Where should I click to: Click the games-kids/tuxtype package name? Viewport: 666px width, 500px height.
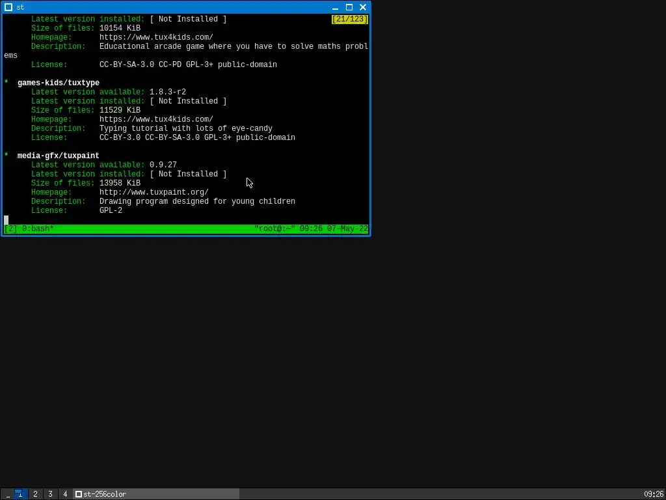coord(58,83)
